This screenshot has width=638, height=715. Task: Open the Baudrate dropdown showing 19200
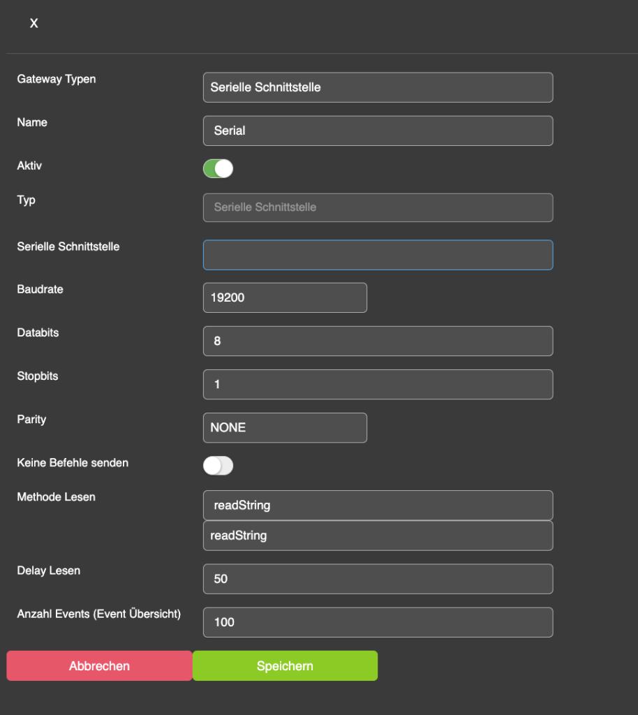[x=285, y=297]
